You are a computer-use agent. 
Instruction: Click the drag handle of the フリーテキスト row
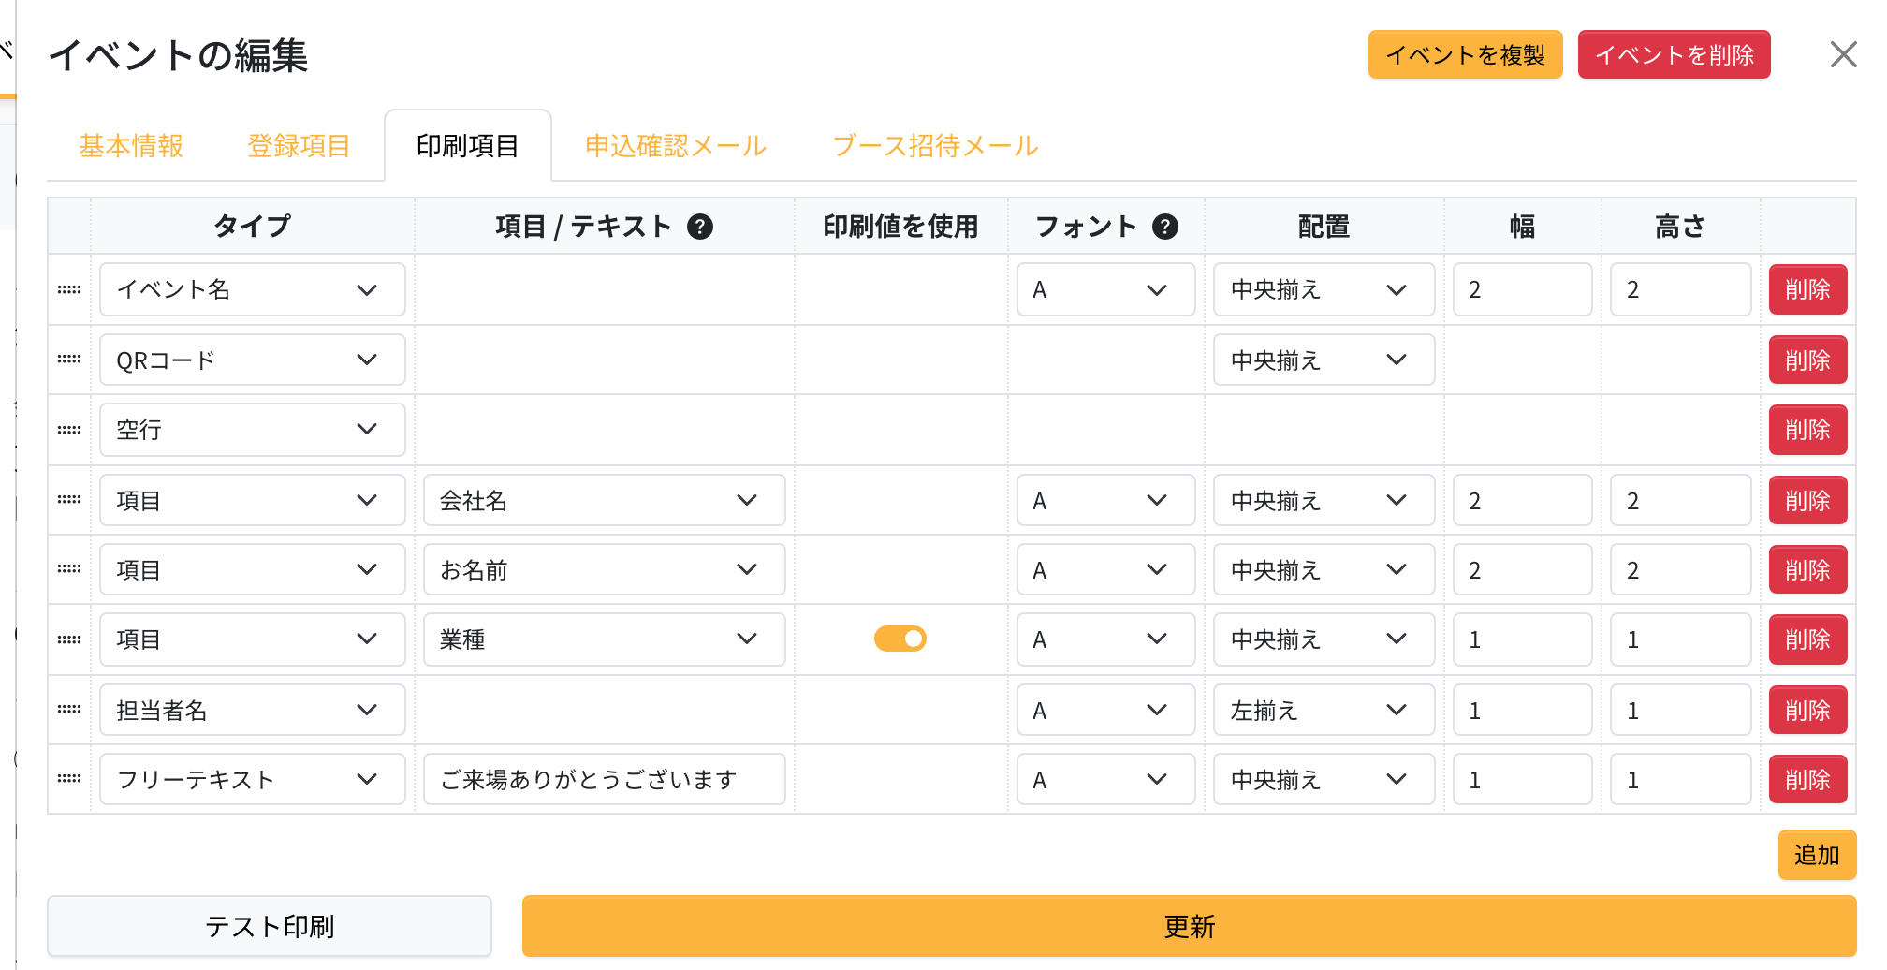click(x=69, y=779)
